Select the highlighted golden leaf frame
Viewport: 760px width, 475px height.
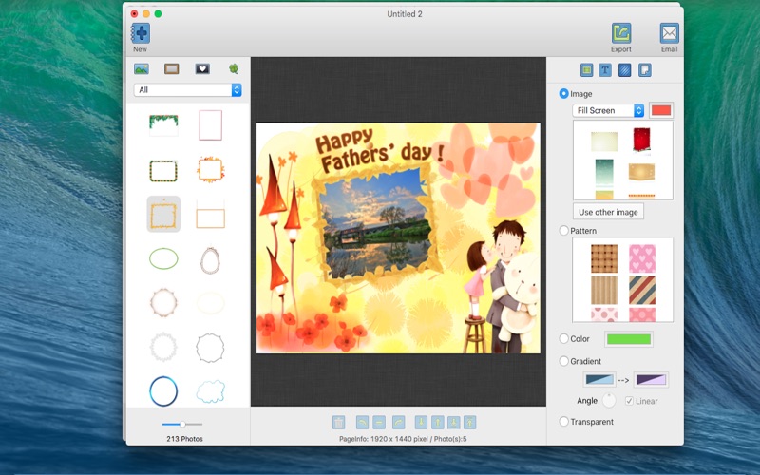(x=163, y=214)
